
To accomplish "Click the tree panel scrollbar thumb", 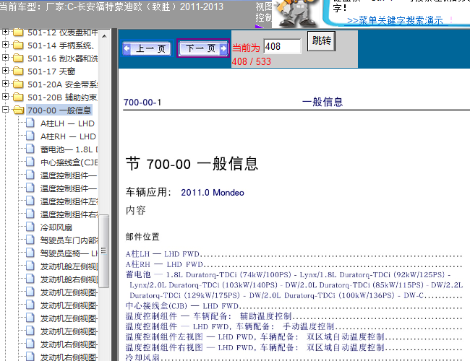I will [x=103, y=251].
